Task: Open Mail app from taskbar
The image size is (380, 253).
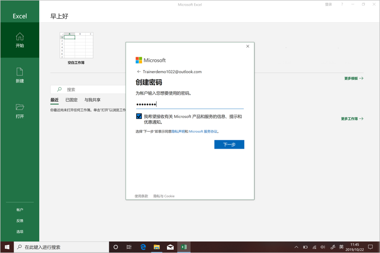Action: click(170, 247)
